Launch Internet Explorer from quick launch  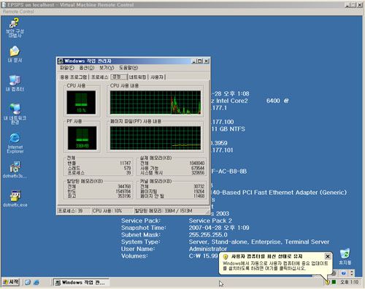point(36,282)
